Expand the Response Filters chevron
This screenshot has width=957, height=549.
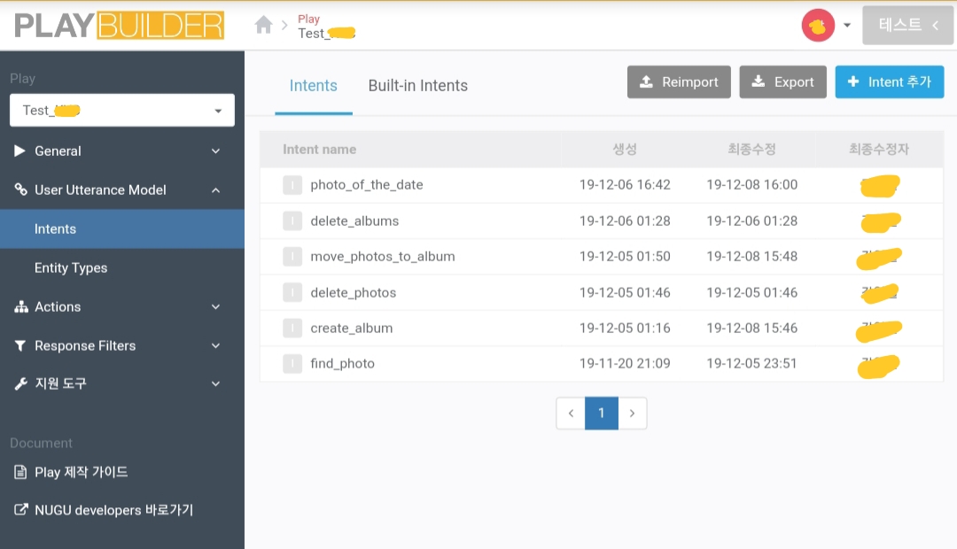[215, 346]
